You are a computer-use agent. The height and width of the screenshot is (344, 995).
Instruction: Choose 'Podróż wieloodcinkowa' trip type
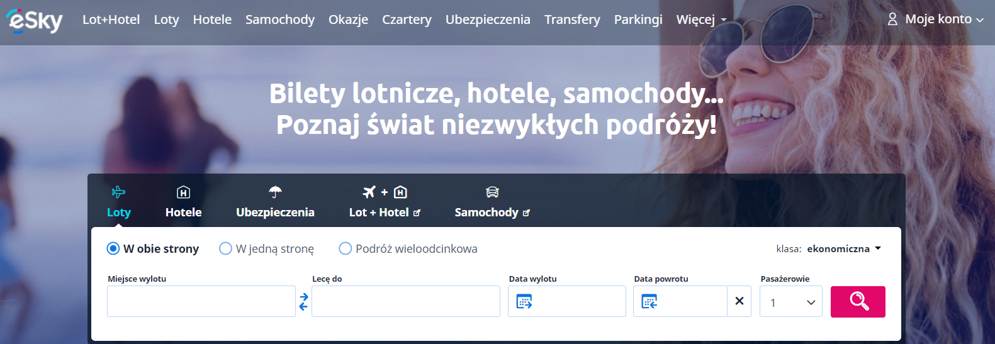(345, 248)
